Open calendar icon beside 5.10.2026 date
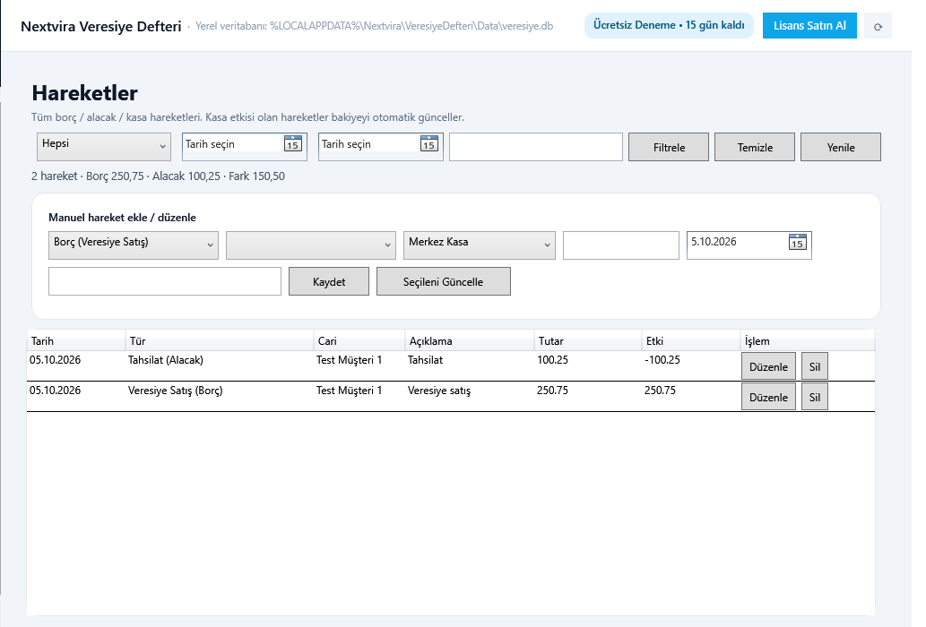 click(797, 242)
